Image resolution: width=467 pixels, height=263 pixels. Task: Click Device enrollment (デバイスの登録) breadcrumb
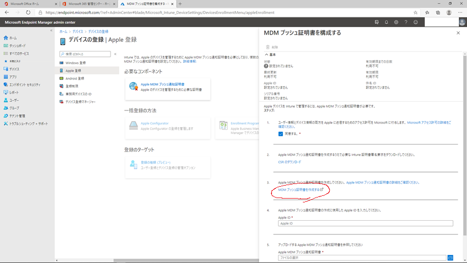click(x=98, y=31)
